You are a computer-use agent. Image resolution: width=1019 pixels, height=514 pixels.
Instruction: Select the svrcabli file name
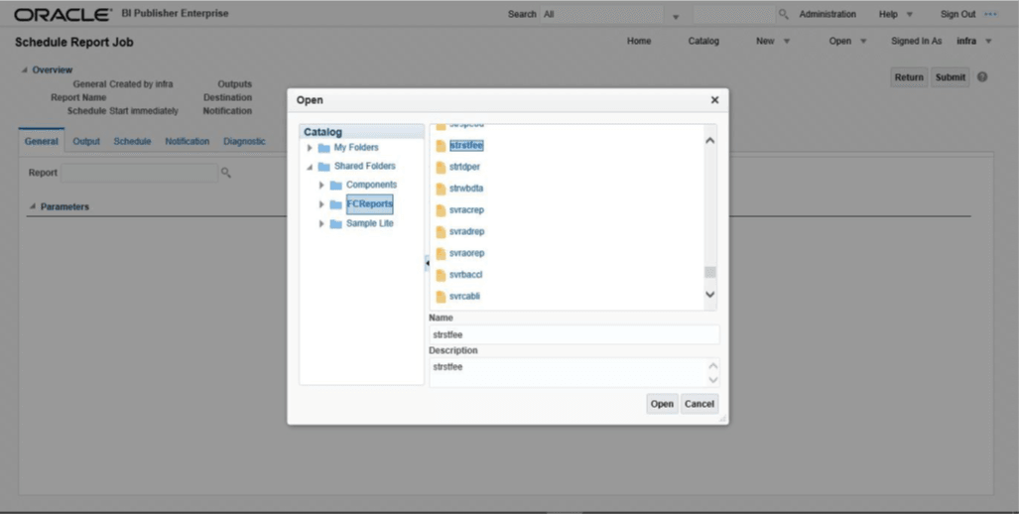(x=464, y=297)
